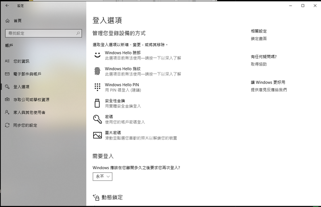This screenshot has width=321, height=207.
Task: Click the 相關設定 heading
Action: (x=259, y=31)
